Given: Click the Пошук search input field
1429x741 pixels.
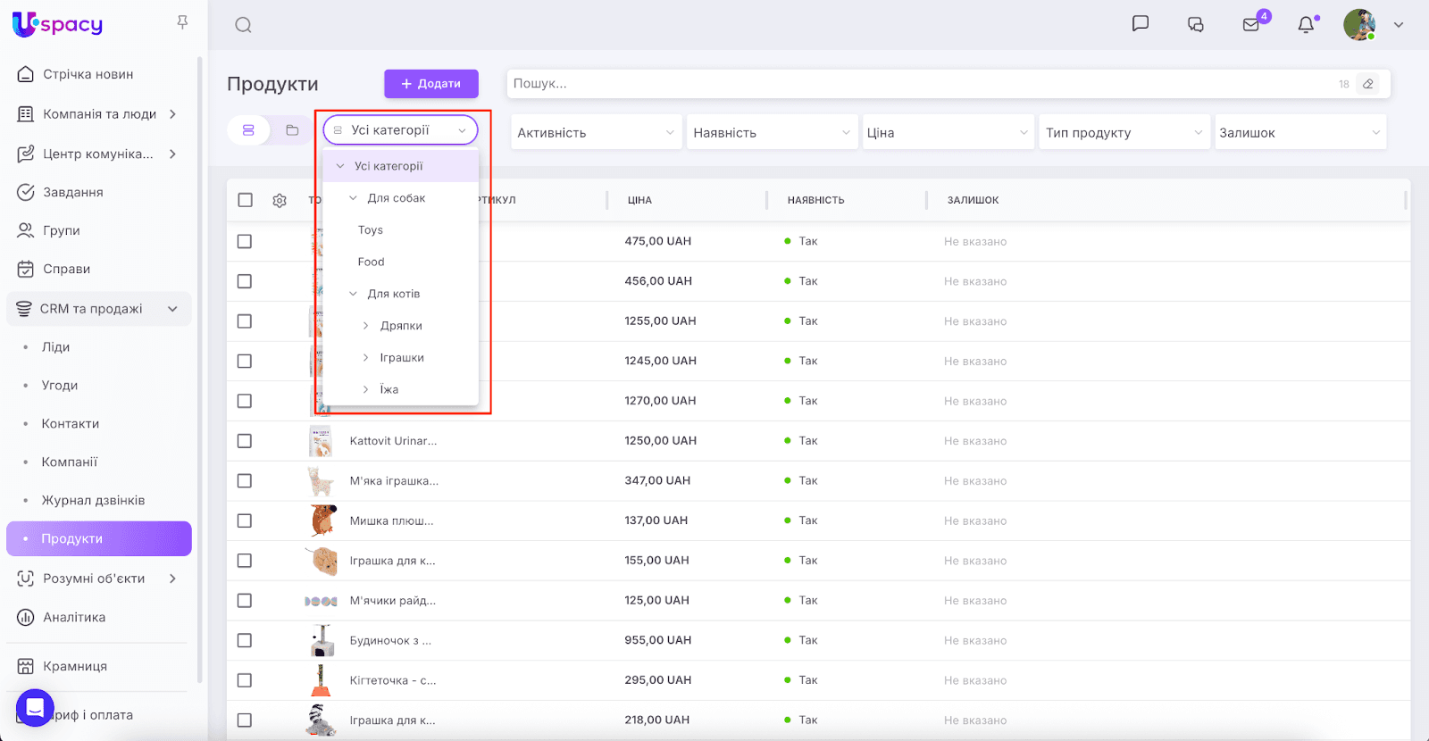Looking at the screenshot, I should point(920,84).
